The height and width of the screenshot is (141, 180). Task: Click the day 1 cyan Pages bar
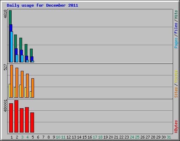(x=12, y=47)
